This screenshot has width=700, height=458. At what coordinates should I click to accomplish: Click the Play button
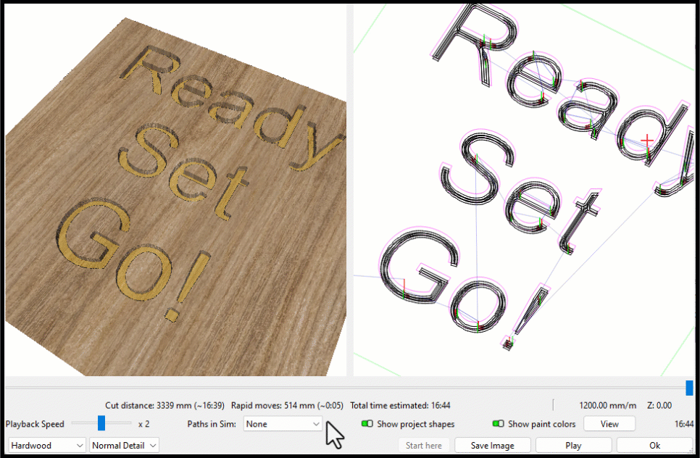572,446
